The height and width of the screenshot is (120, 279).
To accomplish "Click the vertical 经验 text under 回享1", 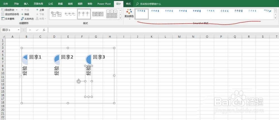I will (25, 71).
